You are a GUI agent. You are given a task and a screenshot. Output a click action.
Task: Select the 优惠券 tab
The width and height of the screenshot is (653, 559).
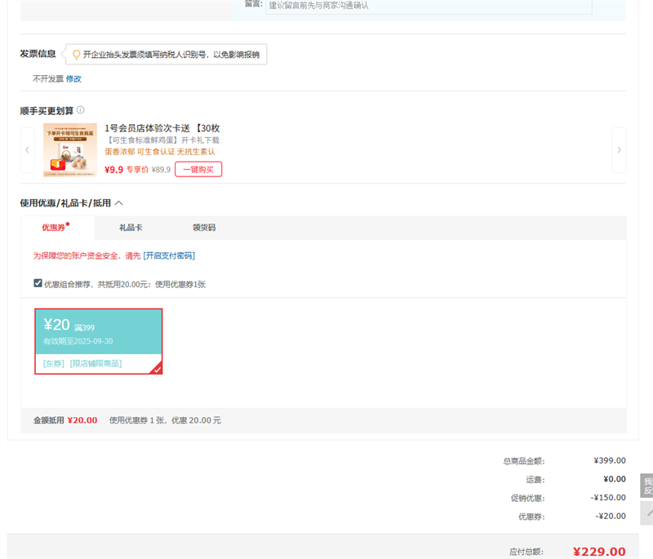click(x=54, y=228)
